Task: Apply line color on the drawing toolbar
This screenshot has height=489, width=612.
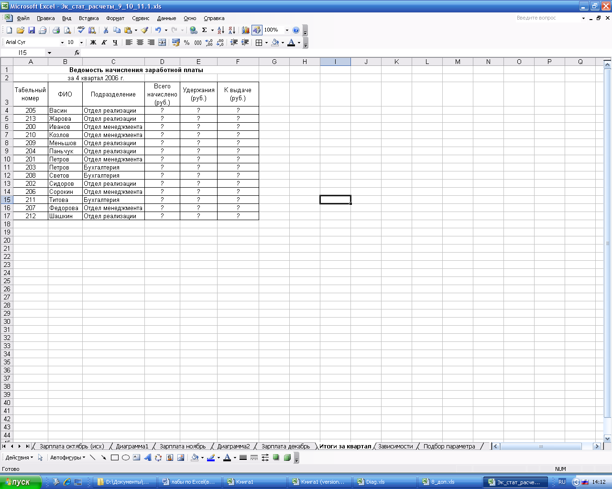Action: click(211, 457)
